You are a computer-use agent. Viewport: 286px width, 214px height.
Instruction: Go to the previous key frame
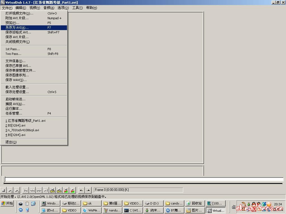tap(53, 191)
